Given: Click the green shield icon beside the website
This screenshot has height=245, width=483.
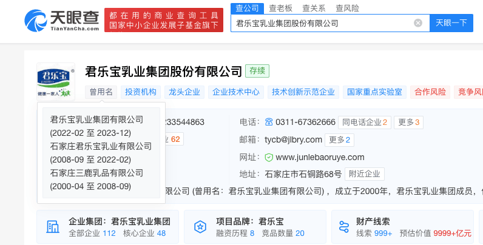Looking at the screenshot, I should (x=269, y=157).
